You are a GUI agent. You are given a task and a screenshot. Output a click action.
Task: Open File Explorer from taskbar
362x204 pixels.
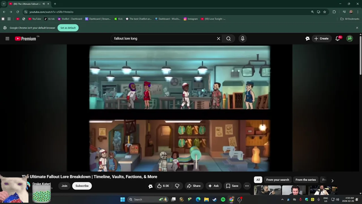pos(206,199)
